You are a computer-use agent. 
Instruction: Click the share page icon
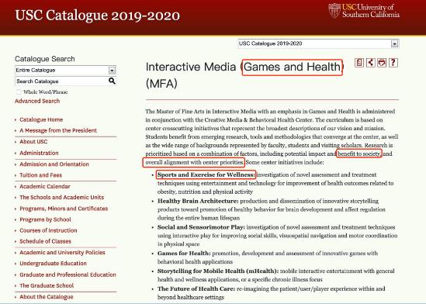[370, 63]
